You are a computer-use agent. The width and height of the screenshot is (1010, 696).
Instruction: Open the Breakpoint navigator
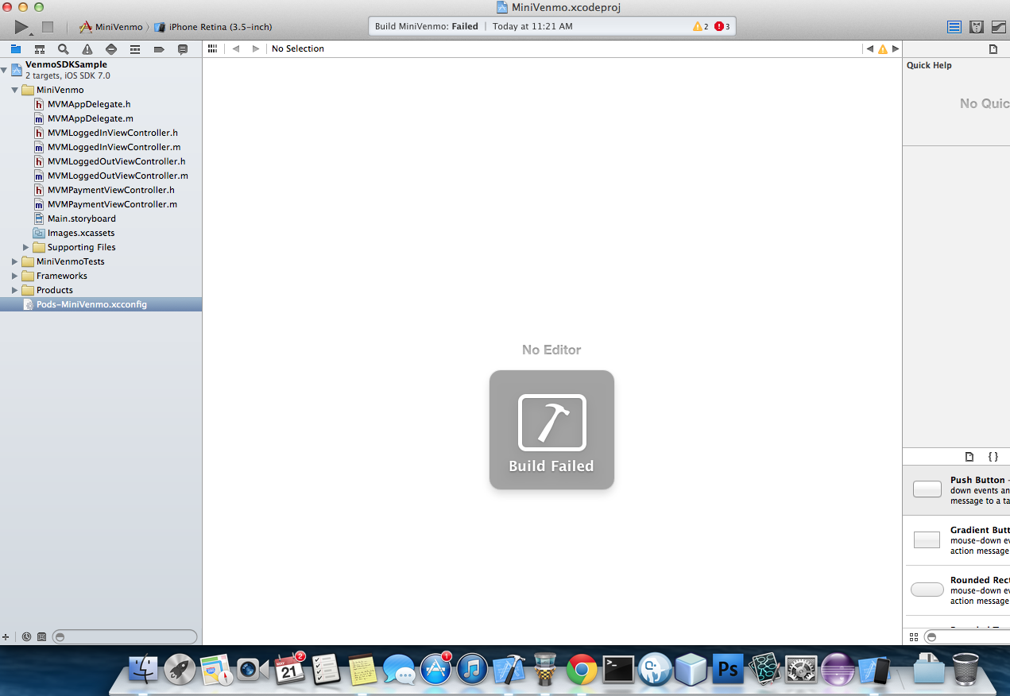coord(159,49)
